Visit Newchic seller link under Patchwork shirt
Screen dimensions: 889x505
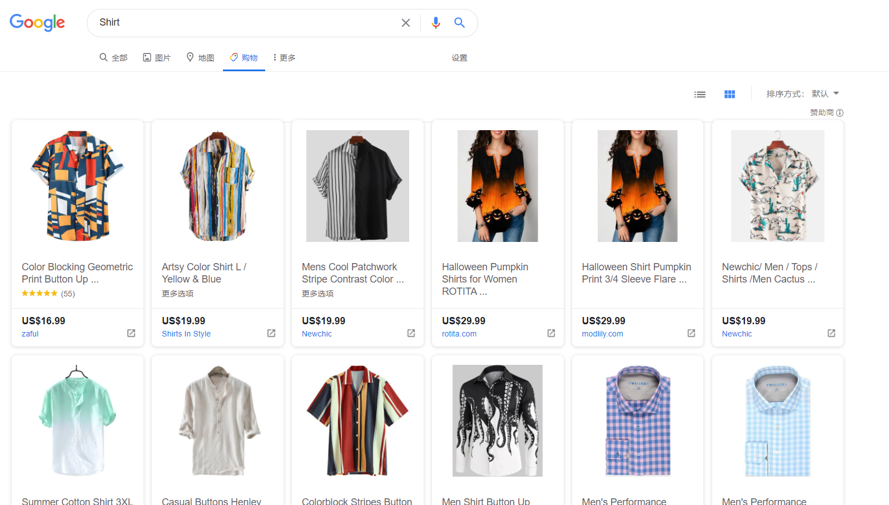coord(317,334)
